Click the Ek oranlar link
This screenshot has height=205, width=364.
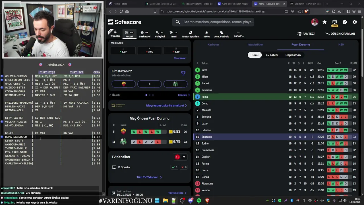coord(180,58)
